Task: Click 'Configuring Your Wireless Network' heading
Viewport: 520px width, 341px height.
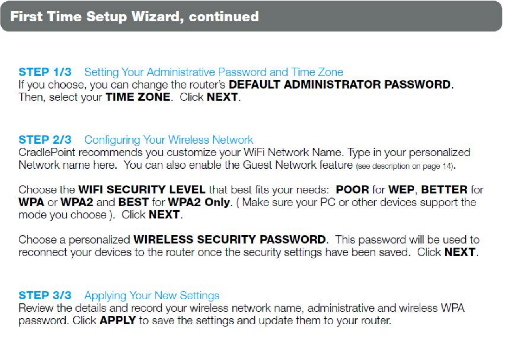Action: (169, 140)
